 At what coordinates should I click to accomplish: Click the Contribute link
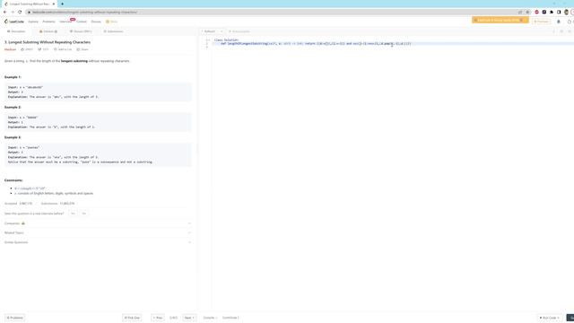[230, 318]
